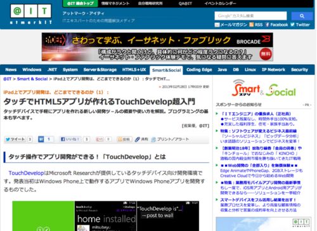The height and width of the screenshot is (231, 317).
Task: Open the event calendar menu item
Action: tap(220, 3)
